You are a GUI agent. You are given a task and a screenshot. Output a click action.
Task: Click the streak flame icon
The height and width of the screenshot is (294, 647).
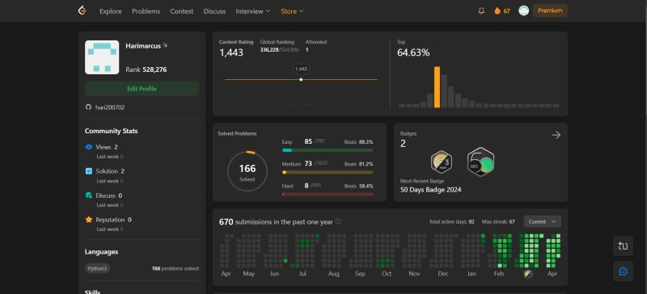[x=497, y=11]
